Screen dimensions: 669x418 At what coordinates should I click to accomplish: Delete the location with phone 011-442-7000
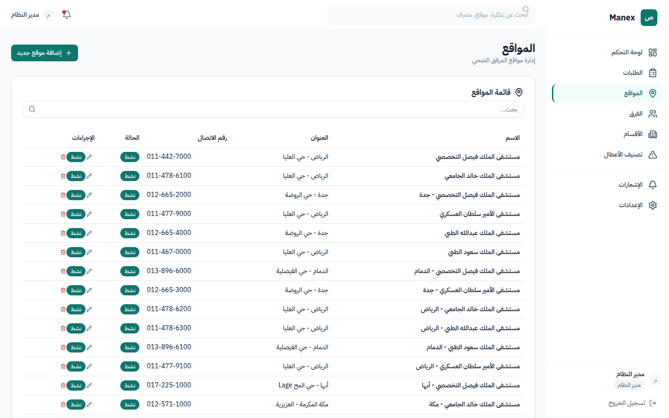pyautogui.click(x=63, y=157)
